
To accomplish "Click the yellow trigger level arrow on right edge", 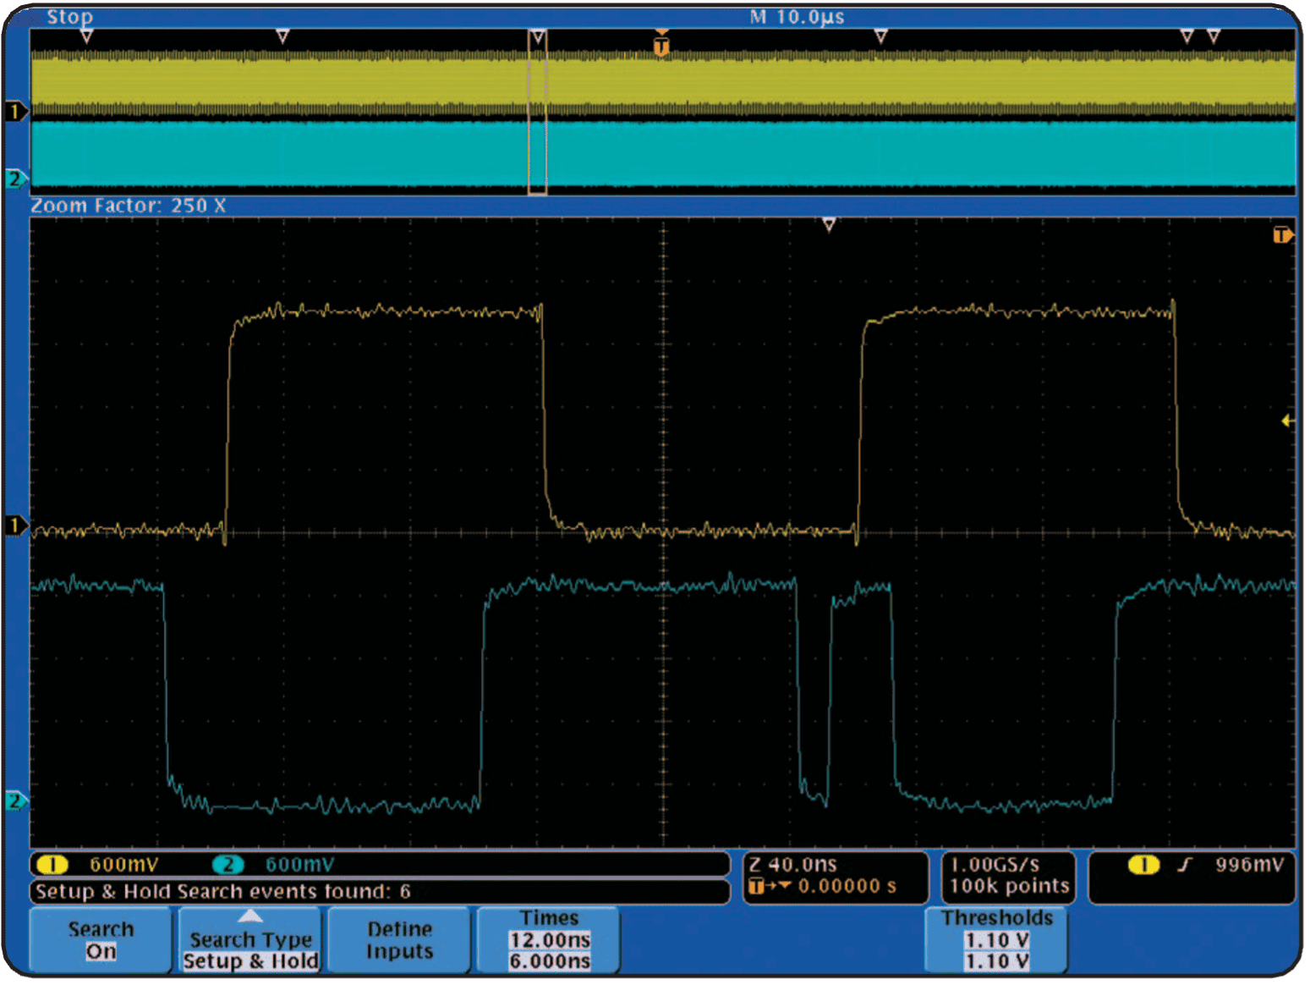I will point(1287,421).
